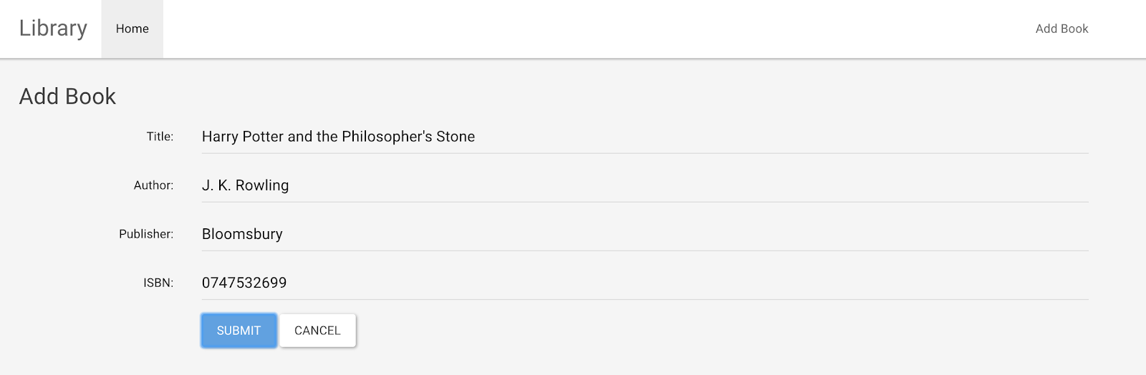The image size is (1146, 375).
Task: Click the 'Title:' field label
Action: click(x=160, y=137)
